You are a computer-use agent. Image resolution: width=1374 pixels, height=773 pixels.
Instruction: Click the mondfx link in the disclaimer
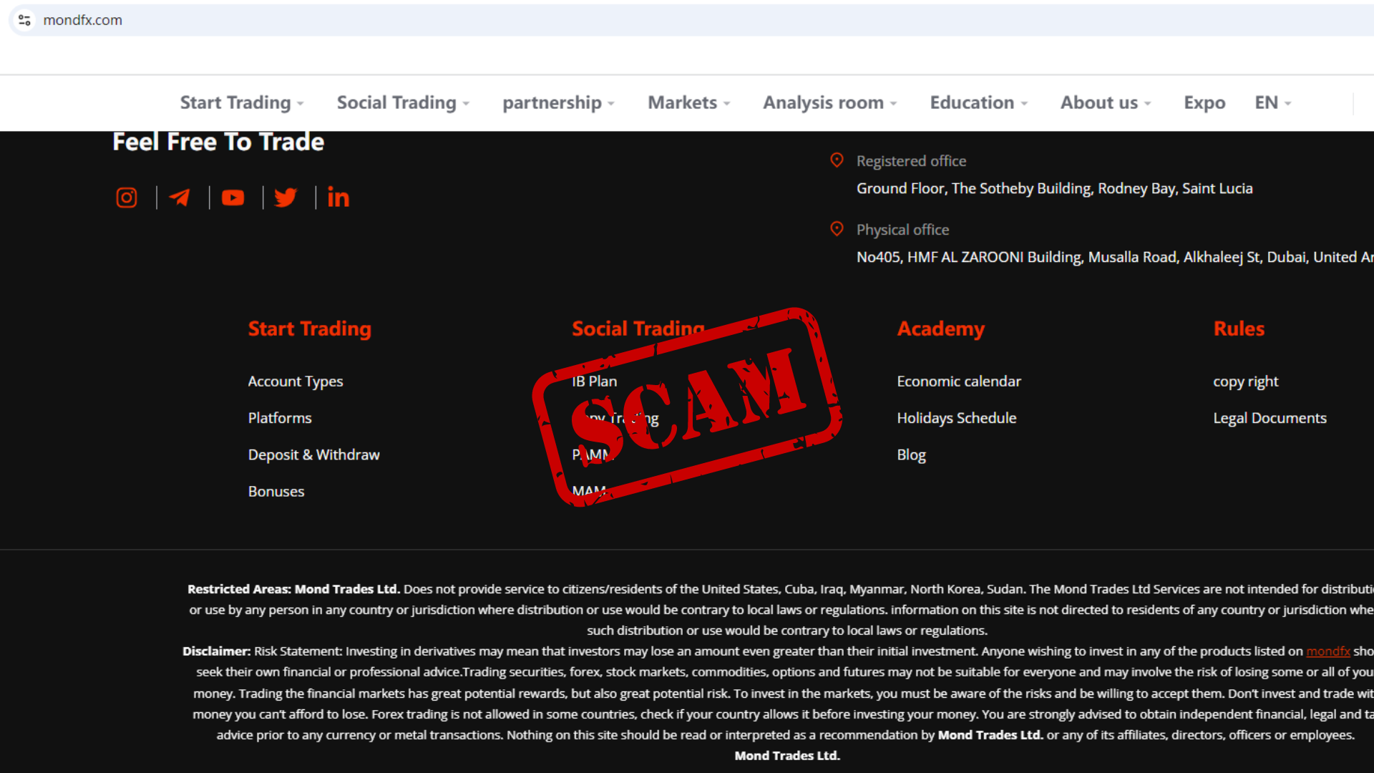point(1328,651)
